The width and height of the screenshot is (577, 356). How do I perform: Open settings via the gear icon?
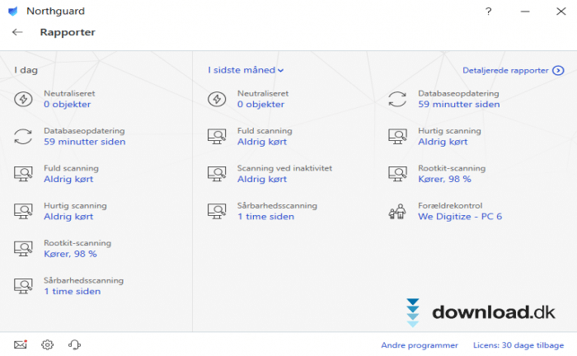click(47, 344)
